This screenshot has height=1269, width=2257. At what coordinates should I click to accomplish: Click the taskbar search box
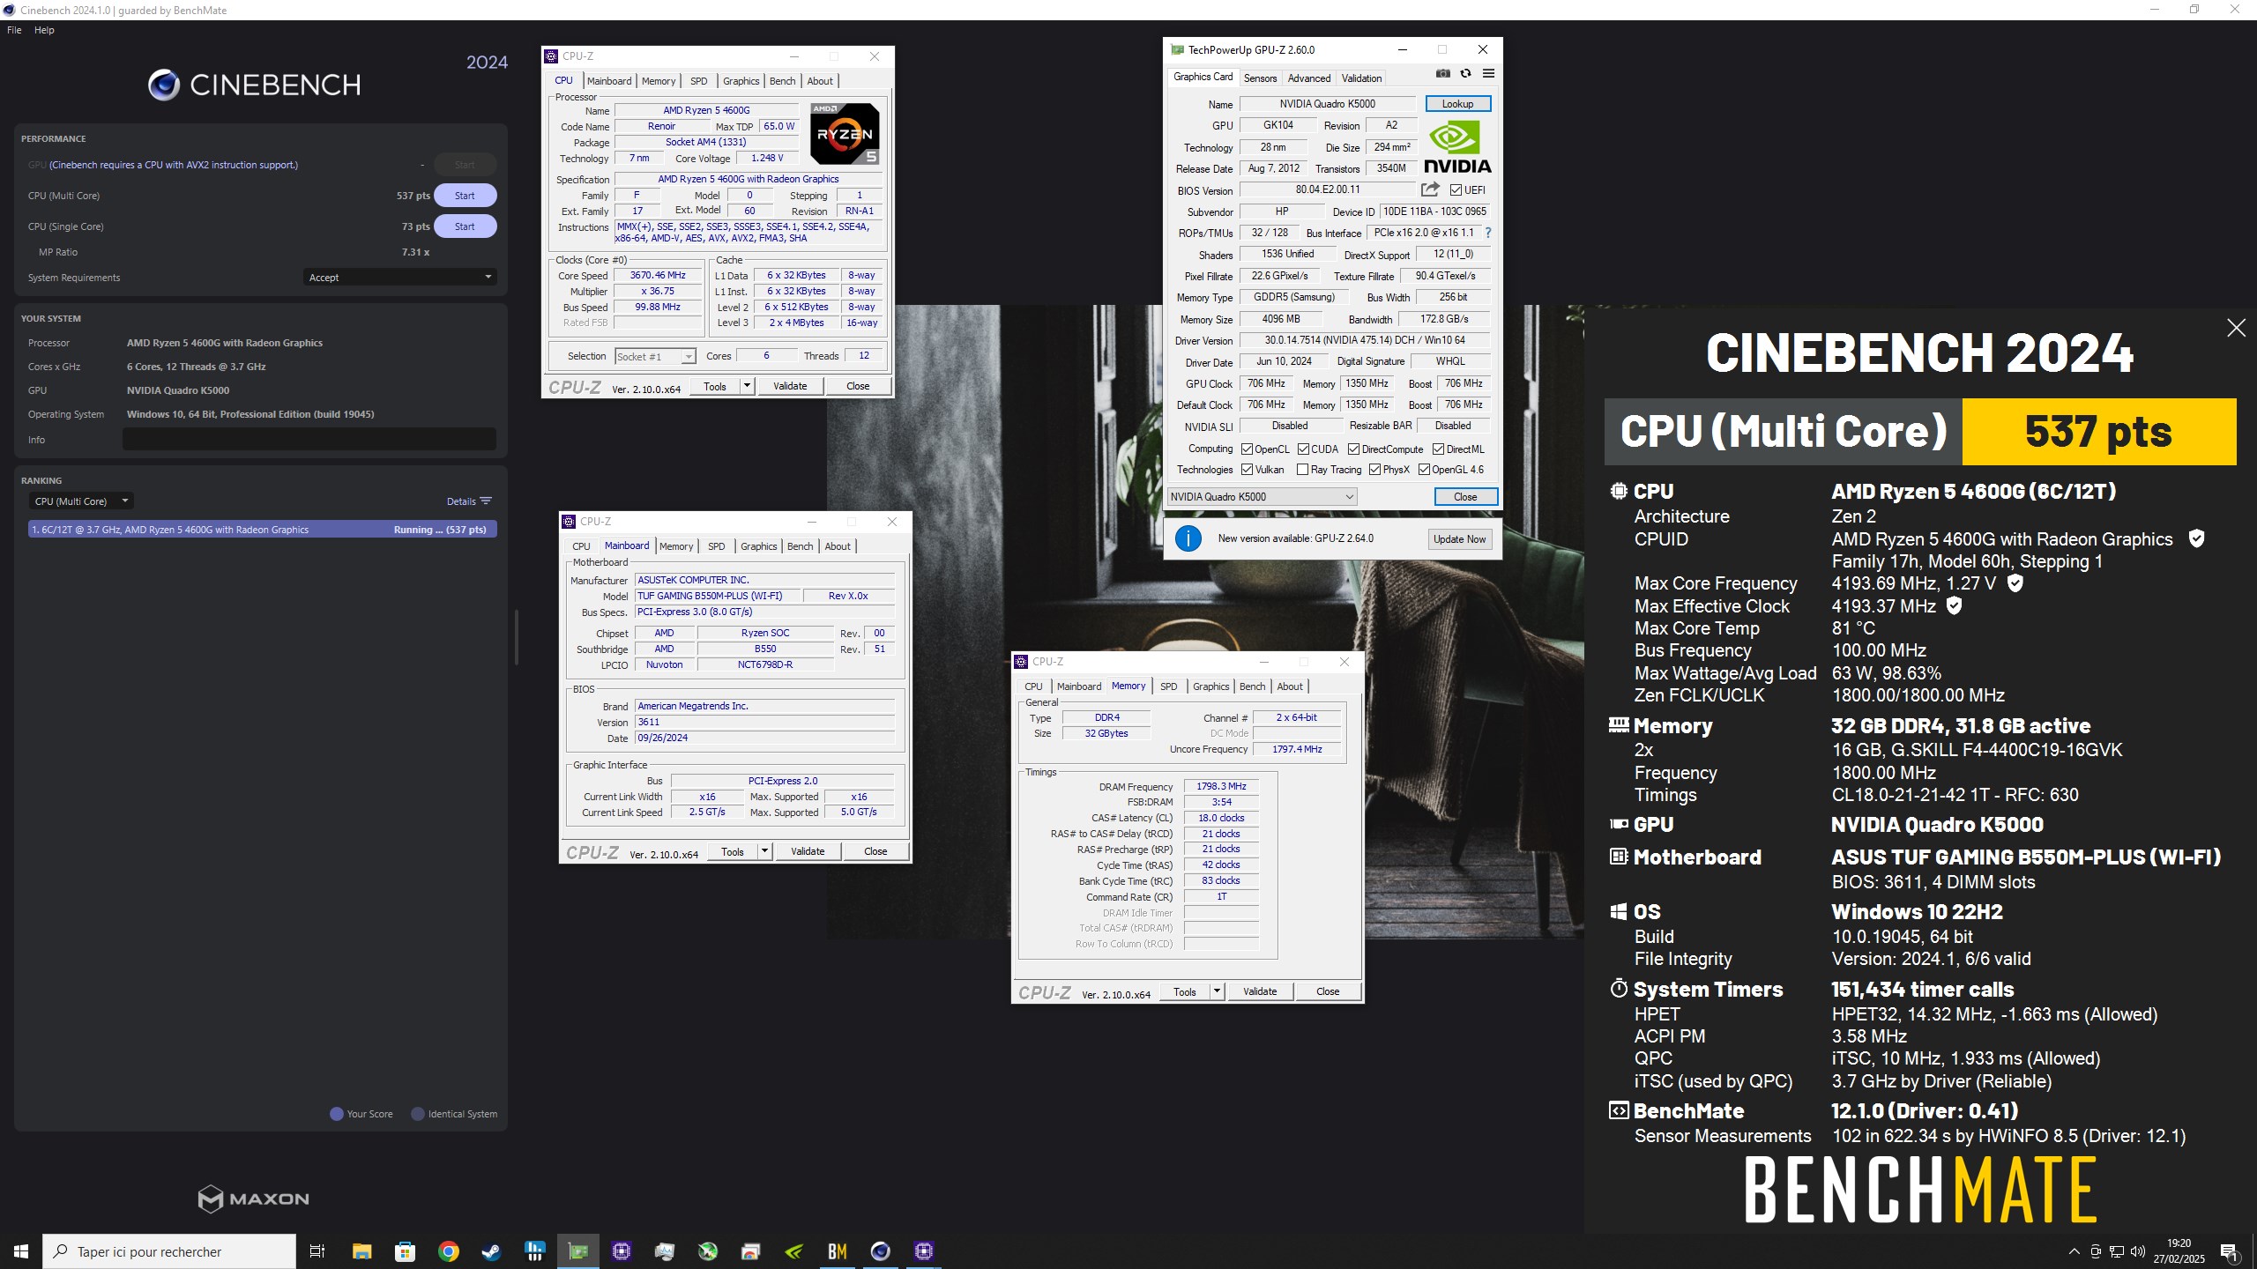(169, 1251)
